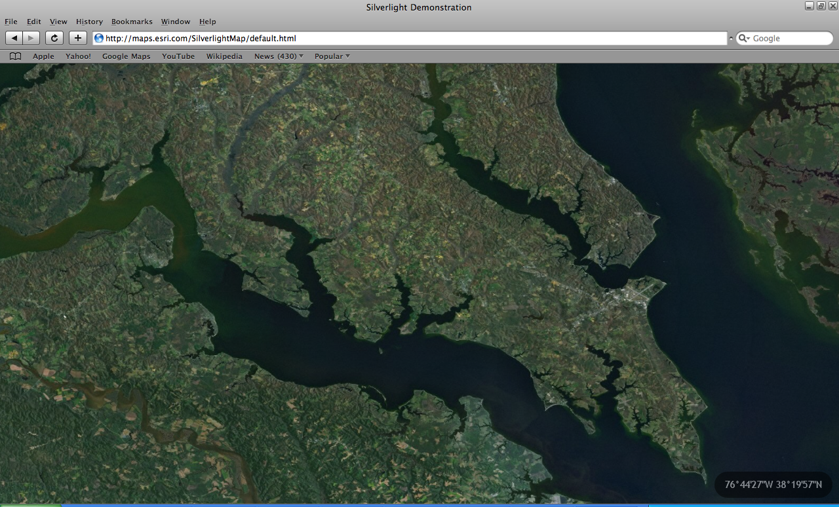Open the File menu
839x507 pixels.
(x=11, y=22)
